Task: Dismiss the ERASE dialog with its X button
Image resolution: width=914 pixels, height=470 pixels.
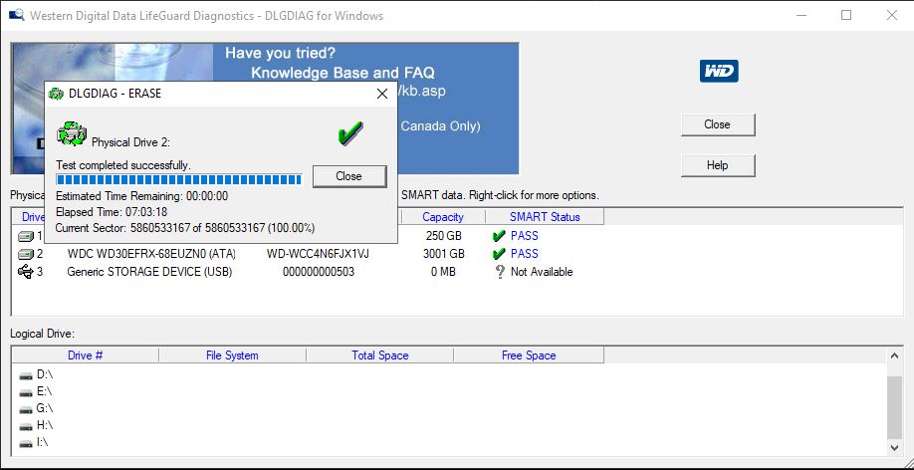Action: [x=381, y=94]
